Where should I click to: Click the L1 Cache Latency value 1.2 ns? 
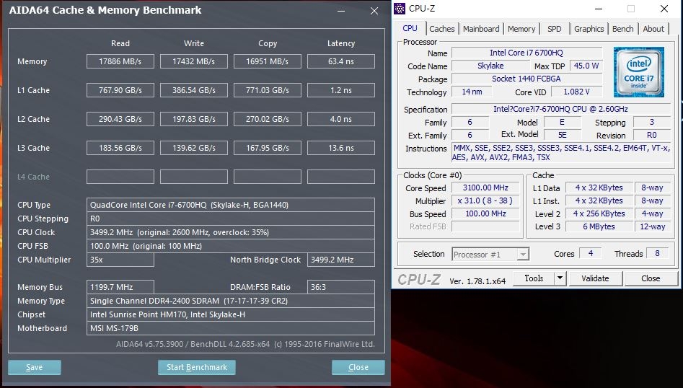(341, 90)
